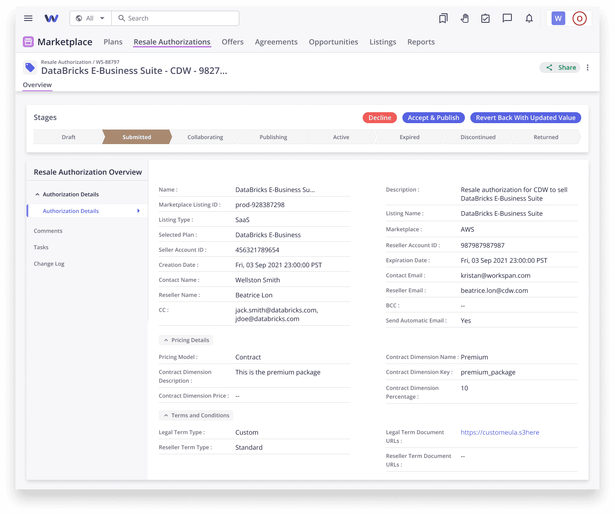Image resolution: width=615 pixels, height=514 pixels.
Task: Open the custom EULA document link
Action: click(500, 432)
